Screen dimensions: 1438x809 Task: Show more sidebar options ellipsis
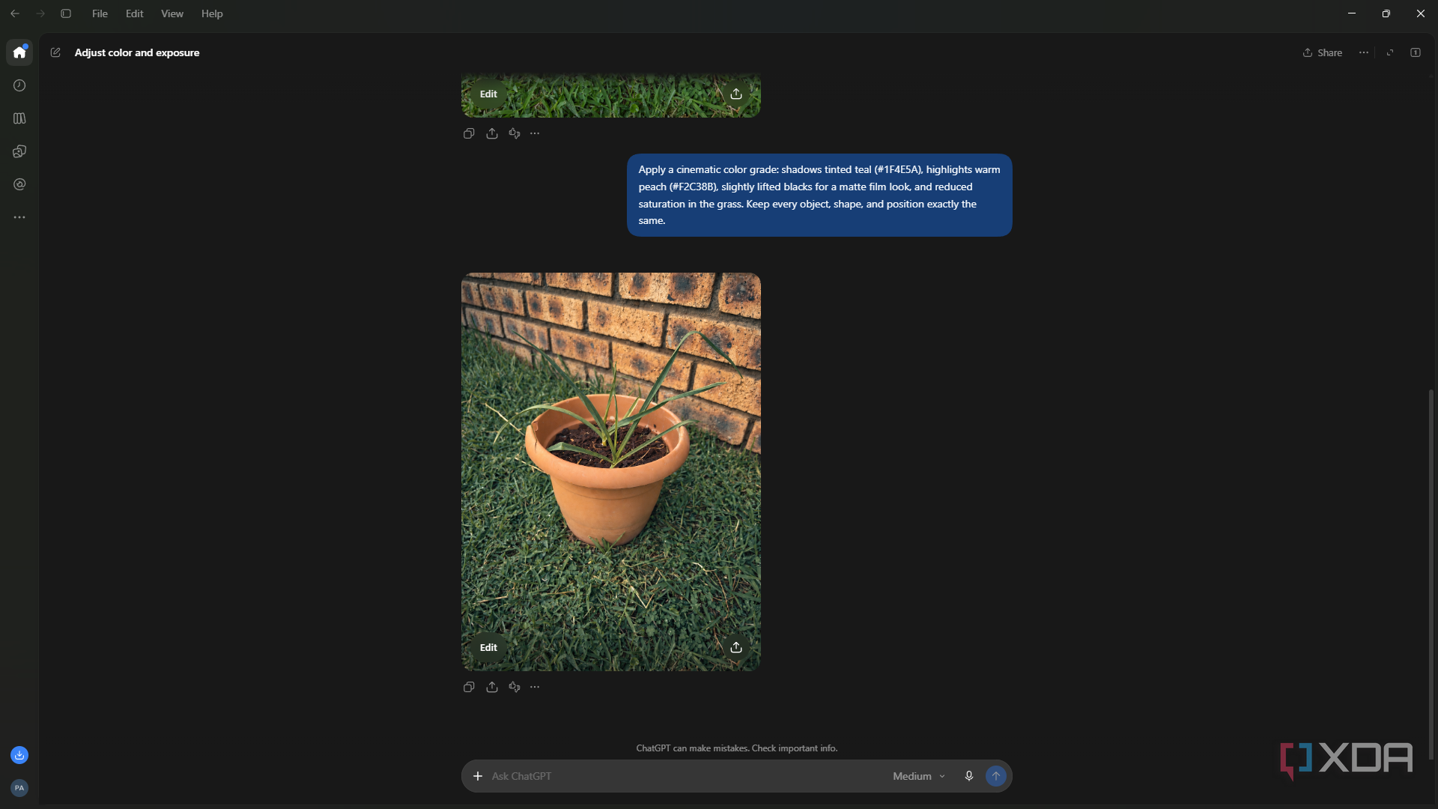[x=19, y=217]
